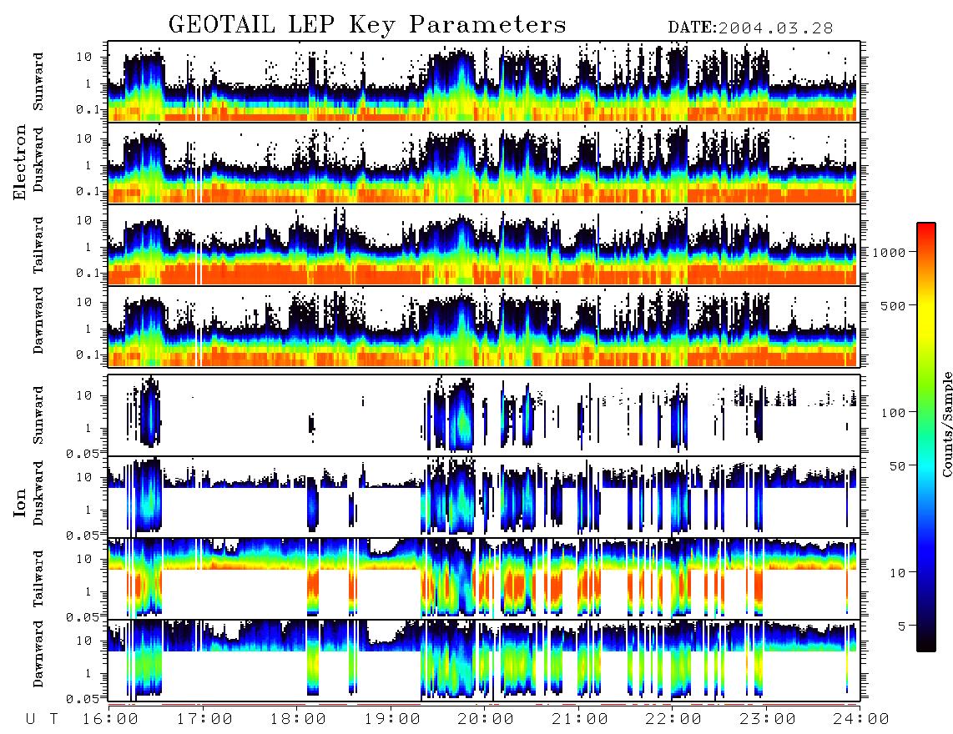Click the vertical 'Electron' group label
The width and height of the screenshot is (953, 734).
tap(20, 163)
